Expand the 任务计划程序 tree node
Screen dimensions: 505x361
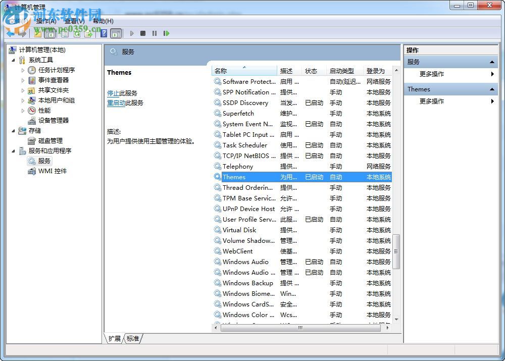point(22,70)
